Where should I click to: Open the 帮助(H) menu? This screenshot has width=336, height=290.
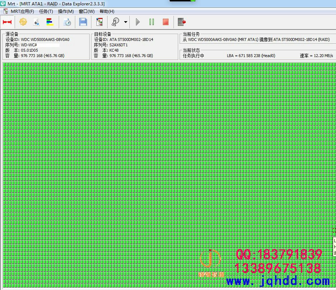[x=107, y=11]
